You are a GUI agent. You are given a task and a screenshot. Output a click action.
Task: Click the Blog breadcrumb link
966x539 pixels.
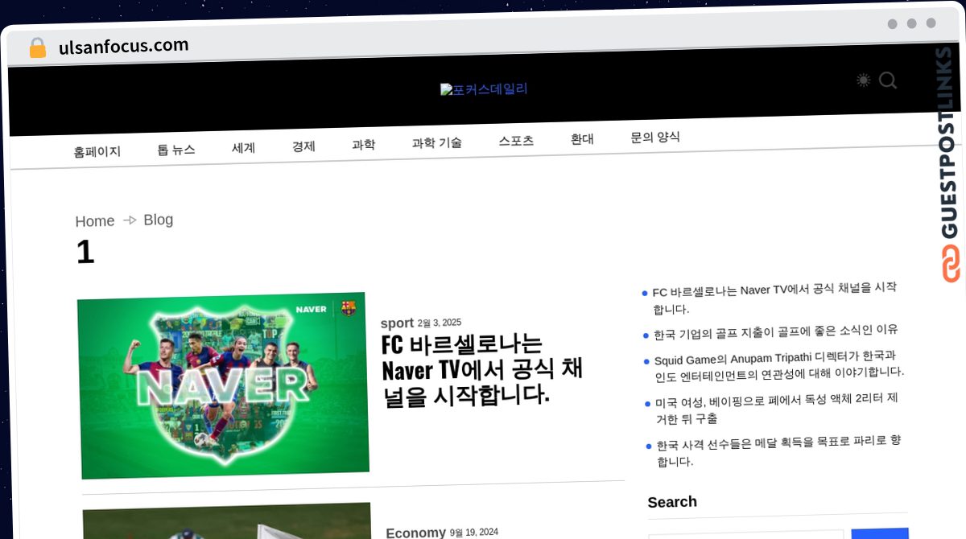[159, 220]
